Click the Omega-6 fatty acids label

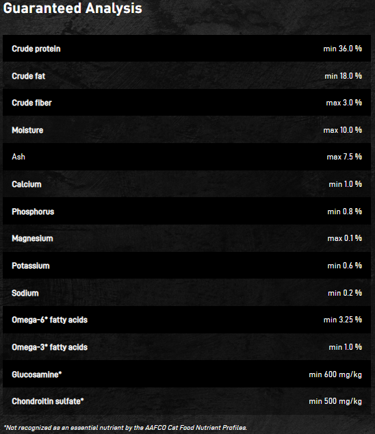click(49, 320)
